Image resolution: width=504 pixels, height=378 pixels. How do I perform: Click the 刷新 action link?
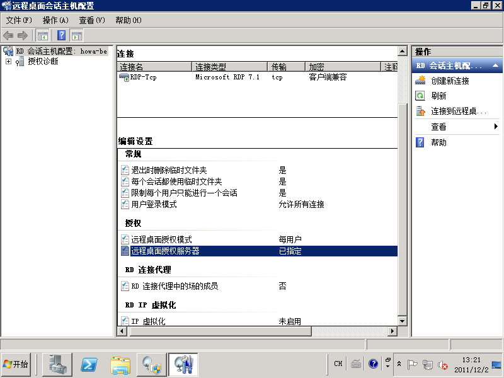coord(438,96)
